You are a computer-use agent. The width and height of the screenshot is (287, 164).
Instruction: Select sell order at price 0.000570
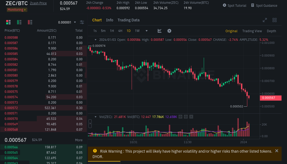coord(43,119)
